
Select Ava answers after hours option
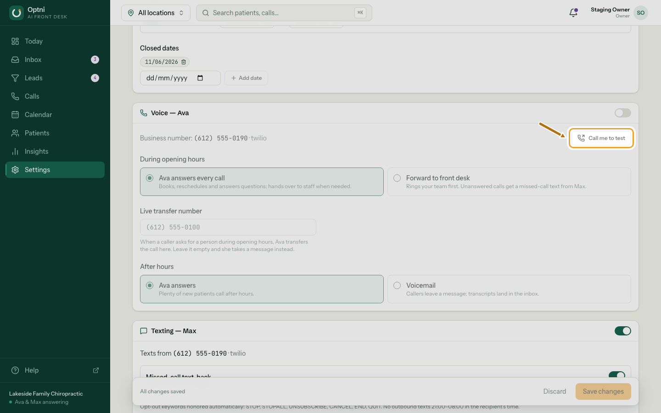pyautogui.click(x=262, y=289)
